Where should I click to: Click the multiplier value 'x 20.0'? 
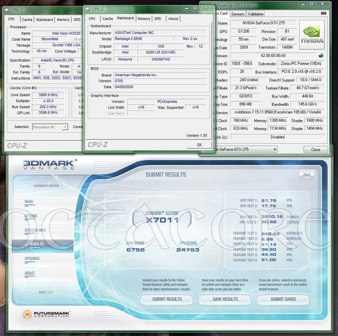(48, 101)
